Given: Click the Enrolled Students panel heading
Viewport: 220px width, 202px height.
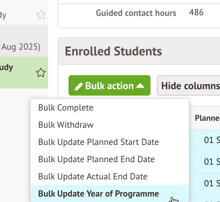Looking at the screenshot, I should [x=113, y=51].
